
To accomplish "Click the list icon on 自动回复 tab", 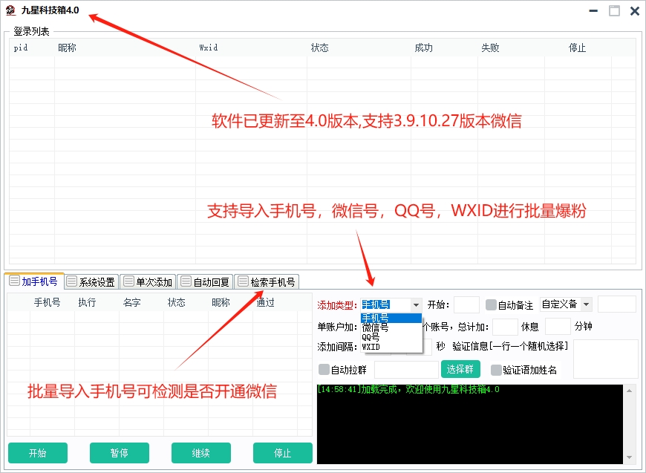I will point(186,281).
